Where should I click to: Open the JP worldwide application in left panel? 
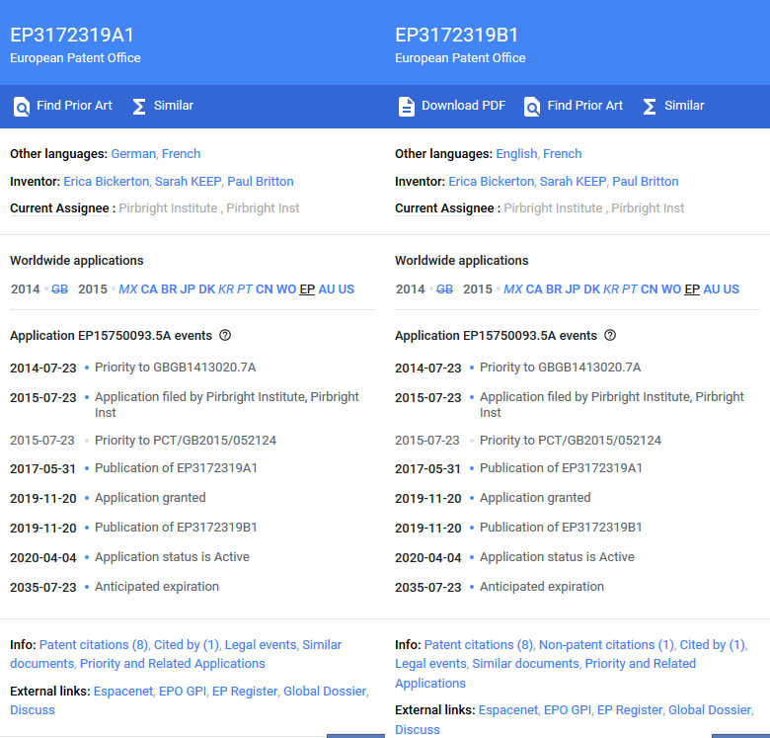coord(188,289)
